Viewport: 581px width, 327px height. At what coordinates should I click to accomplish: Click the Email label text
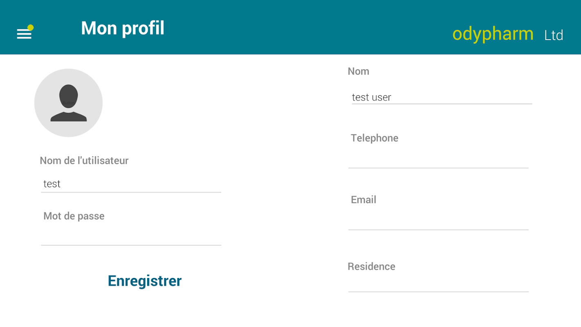point(363,200)
